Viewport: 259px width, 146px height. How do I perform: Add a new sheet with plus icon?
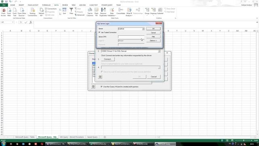point(105,137)
